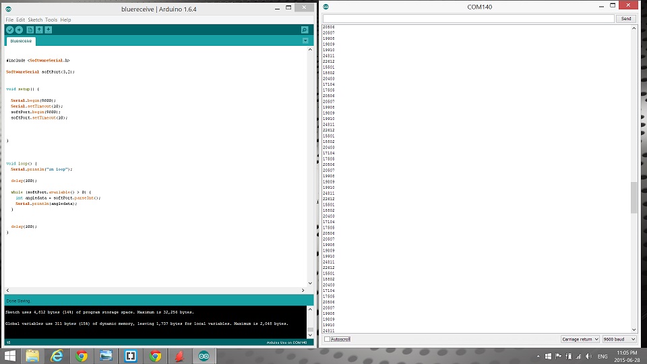Screen dimensions: 647x364
Task: Switch to the bluereceive tab
Action: click(21, 41)
